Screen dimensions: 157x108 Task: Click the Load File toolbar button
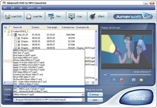35,16
